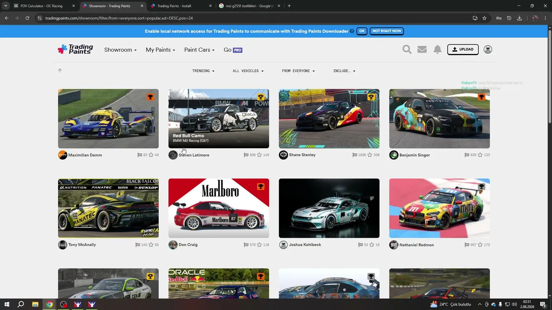Screen dimensions: 552x310
Task: Open the Marlboro paint thumbnail
Action: pyautogui.click(x=219, y=208)
